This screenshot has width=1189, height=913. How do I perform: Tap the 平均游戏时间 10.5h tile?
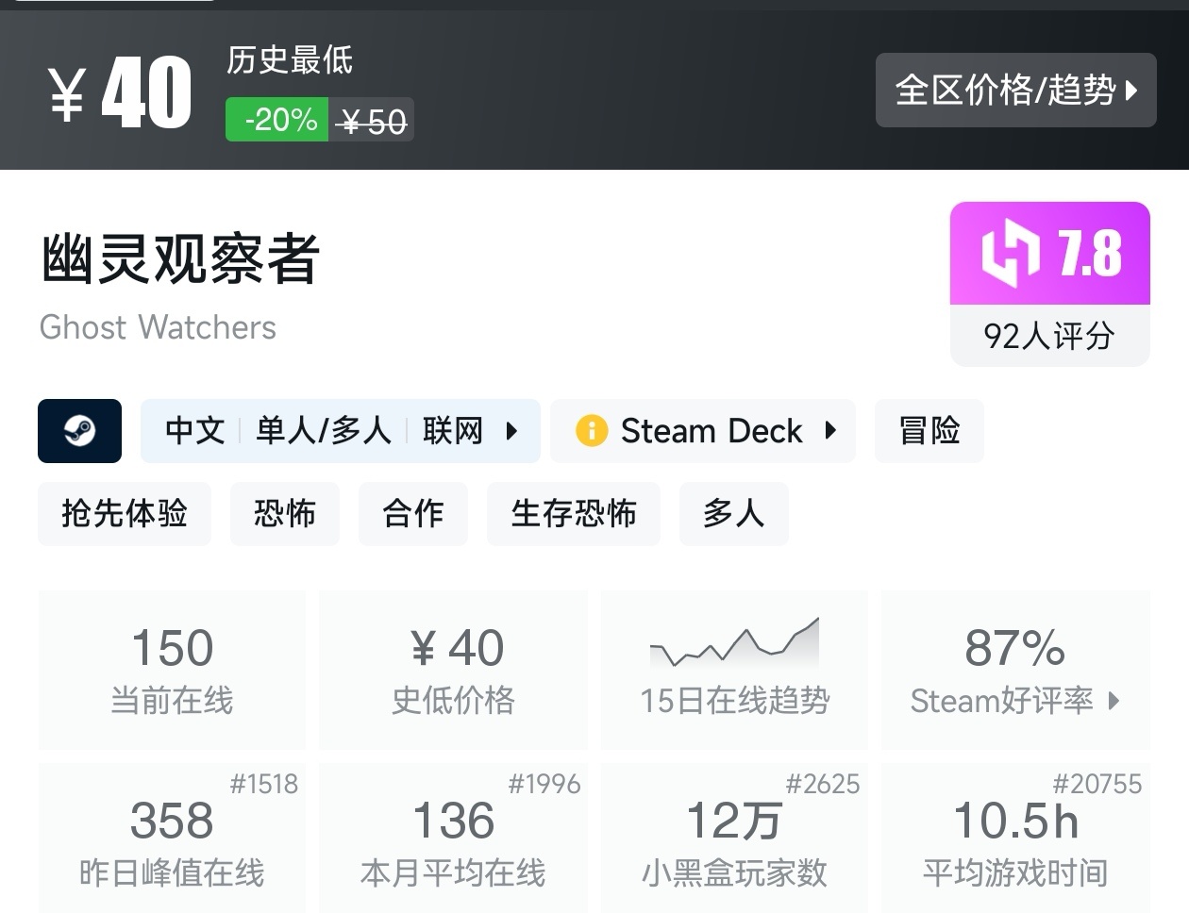point(1015,839)
